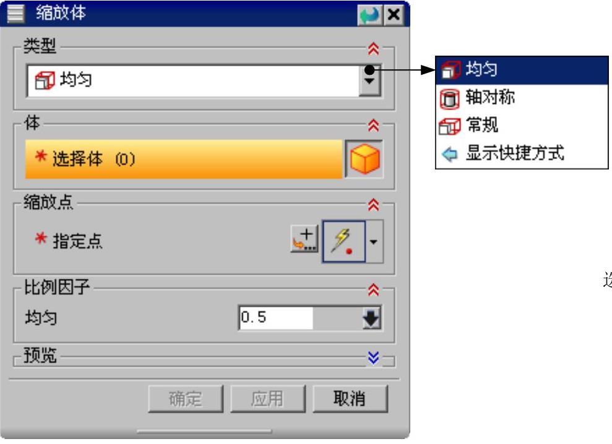Screen dimensions: 612x444
Task: Open the 类型 combo box dropdown arrow
Action: [x=369, y=81]
